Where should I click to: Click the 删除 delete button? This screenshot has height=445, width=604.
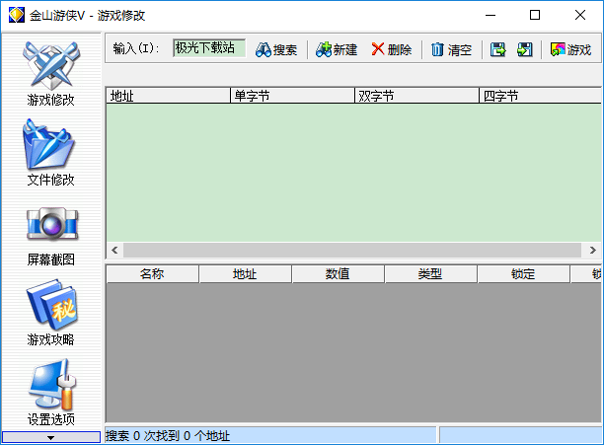pyautogui.click(x=392, y=49)
